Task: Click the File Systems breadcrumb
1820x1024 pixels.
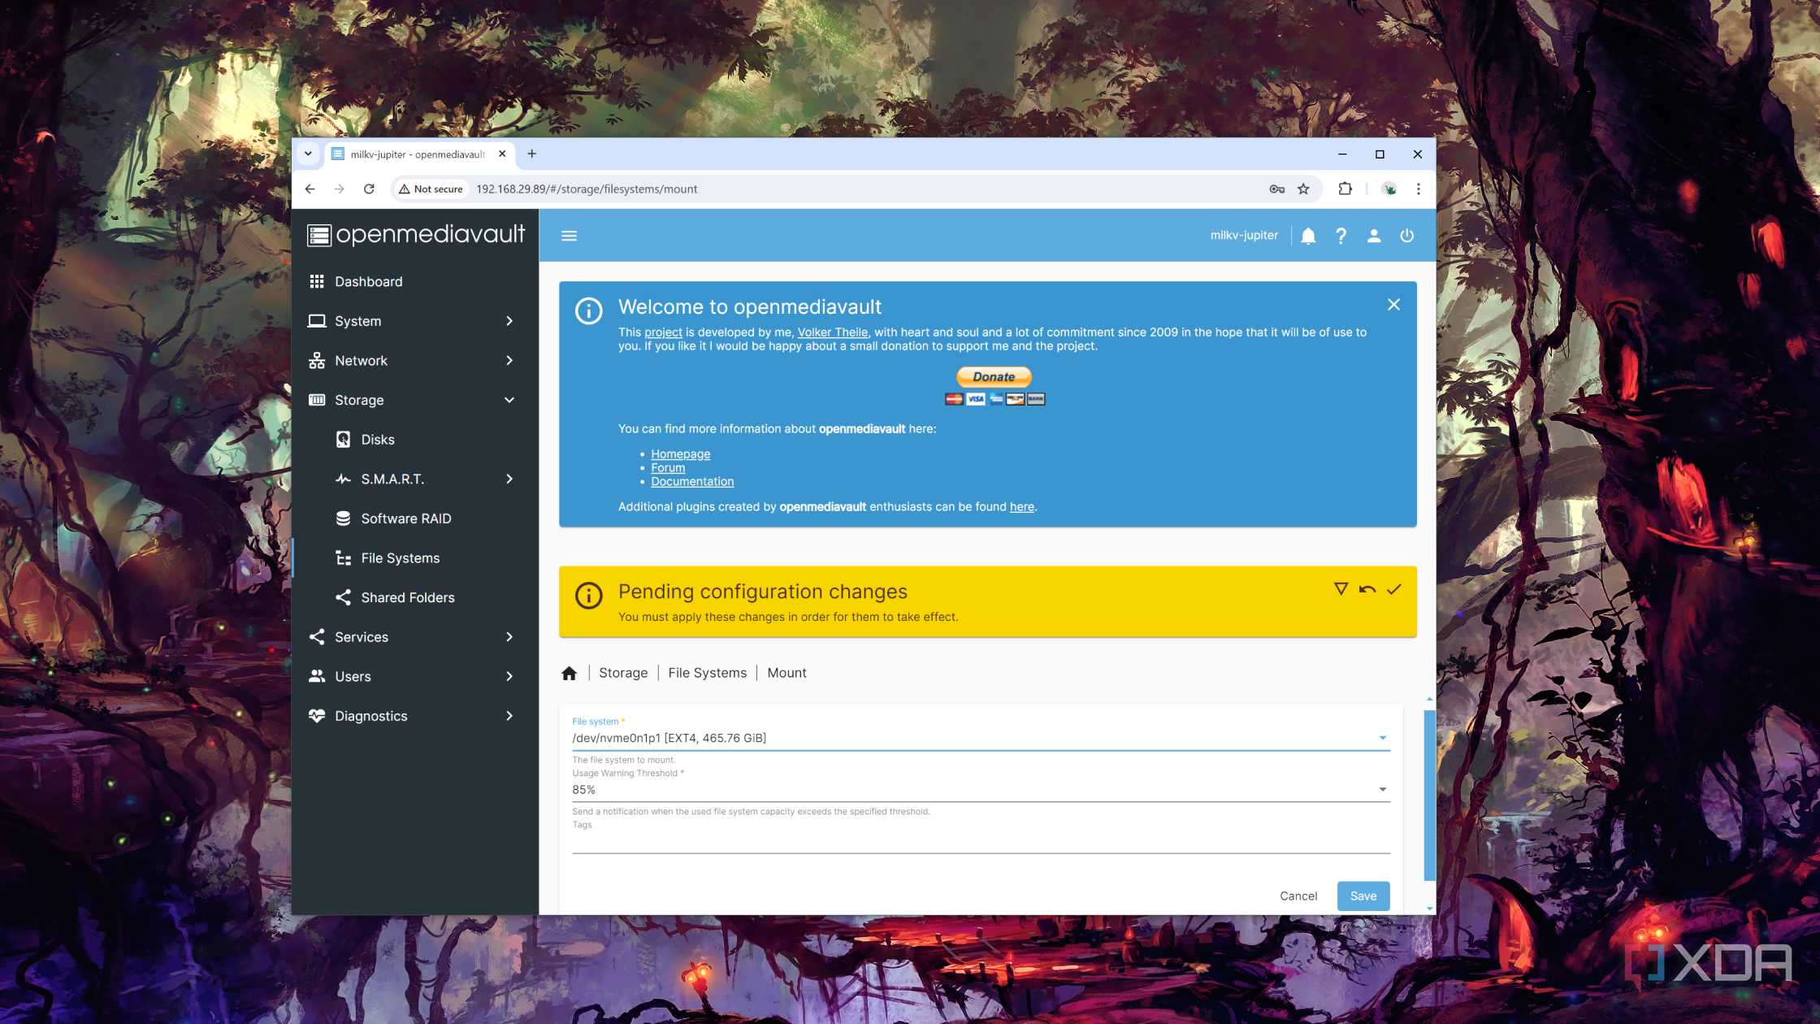Action: [707, 673]
